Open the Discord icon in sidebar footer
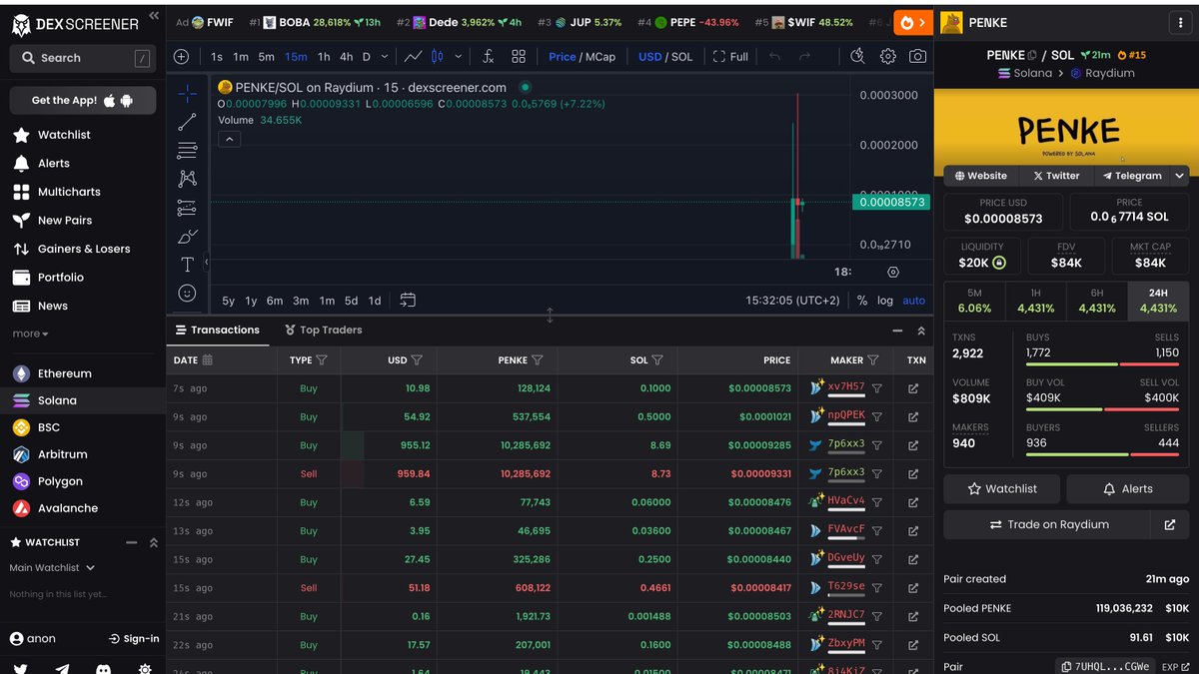The width and height of the screenshot is (1199, 674). coord(104,668)
